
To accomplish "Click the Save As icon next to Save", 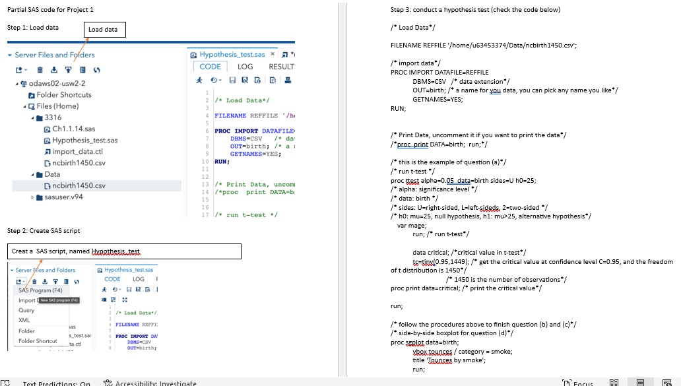I will click(245, 80).
